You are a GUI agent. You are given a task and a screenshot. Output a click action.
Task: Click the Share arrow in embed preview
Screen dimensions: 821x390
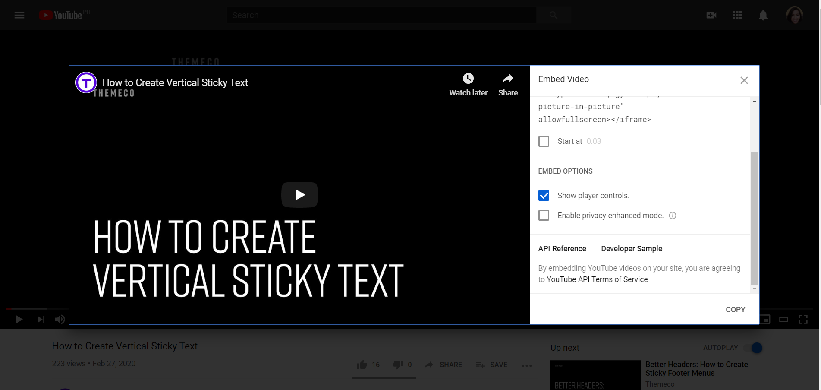tap(508, 85)
